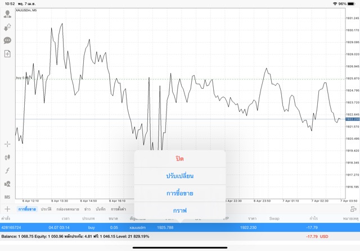Viewport: 360px width, 251px height.
Task: Choose กราฟ in the popup menu
Action: [179, 210]
